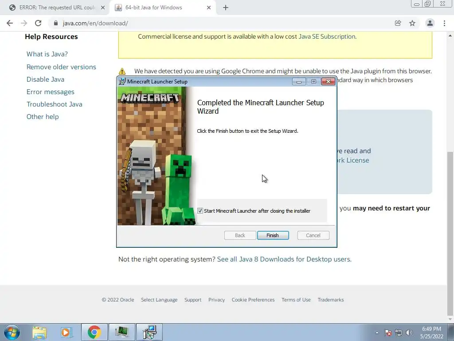Click the 'Help Resources' heading
Screen dimensions: 454x341
[x=51, y=36]
